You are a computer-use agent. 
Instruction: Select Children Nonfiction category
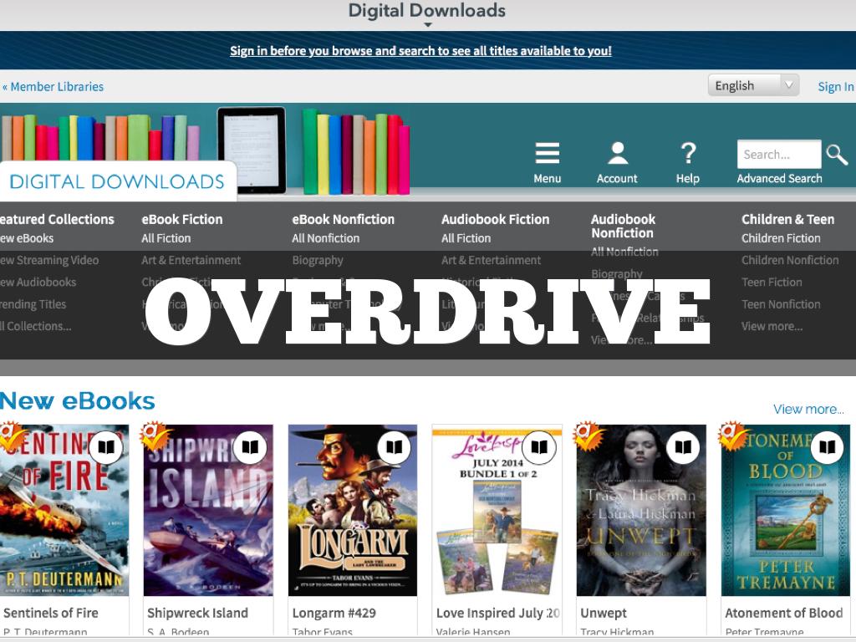point(789,260)
